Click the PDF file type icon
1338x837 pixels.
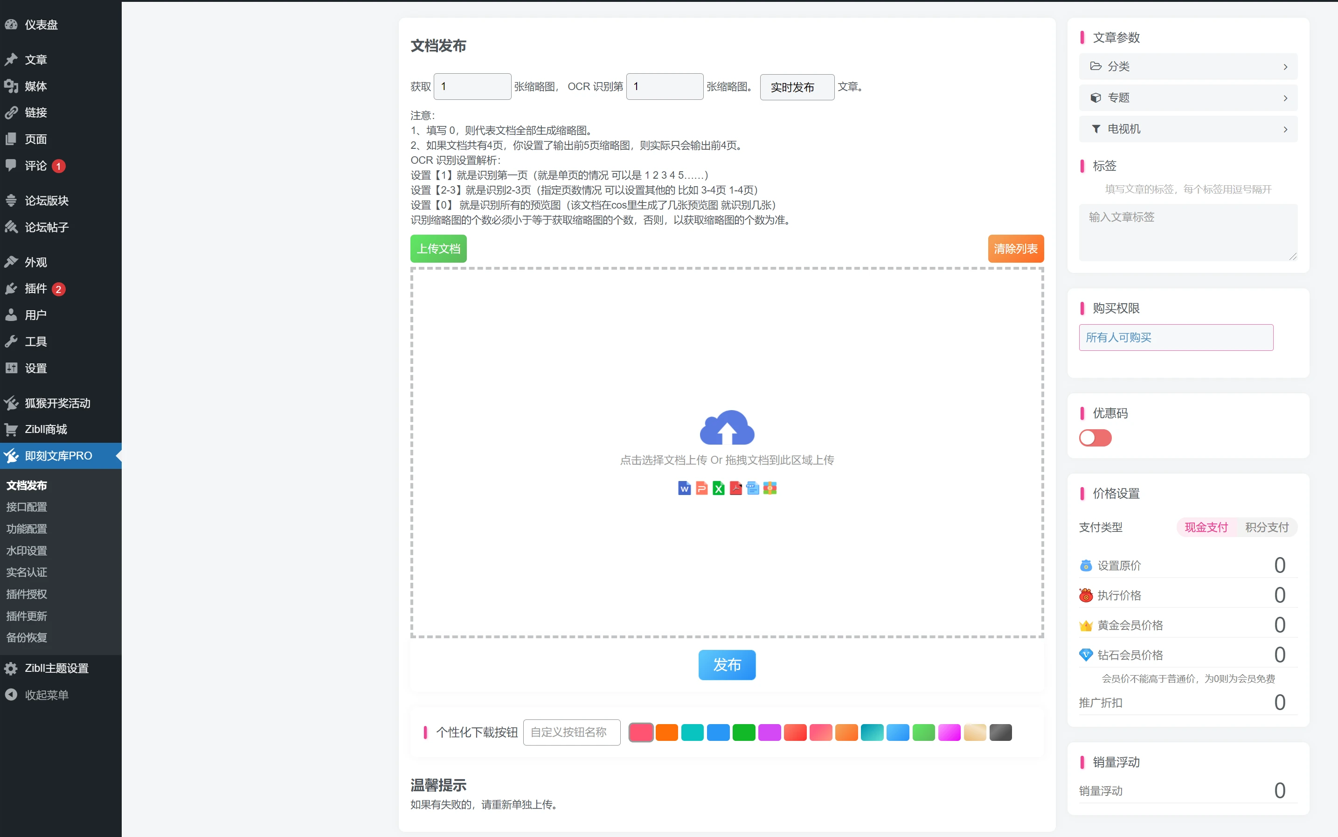735,488
